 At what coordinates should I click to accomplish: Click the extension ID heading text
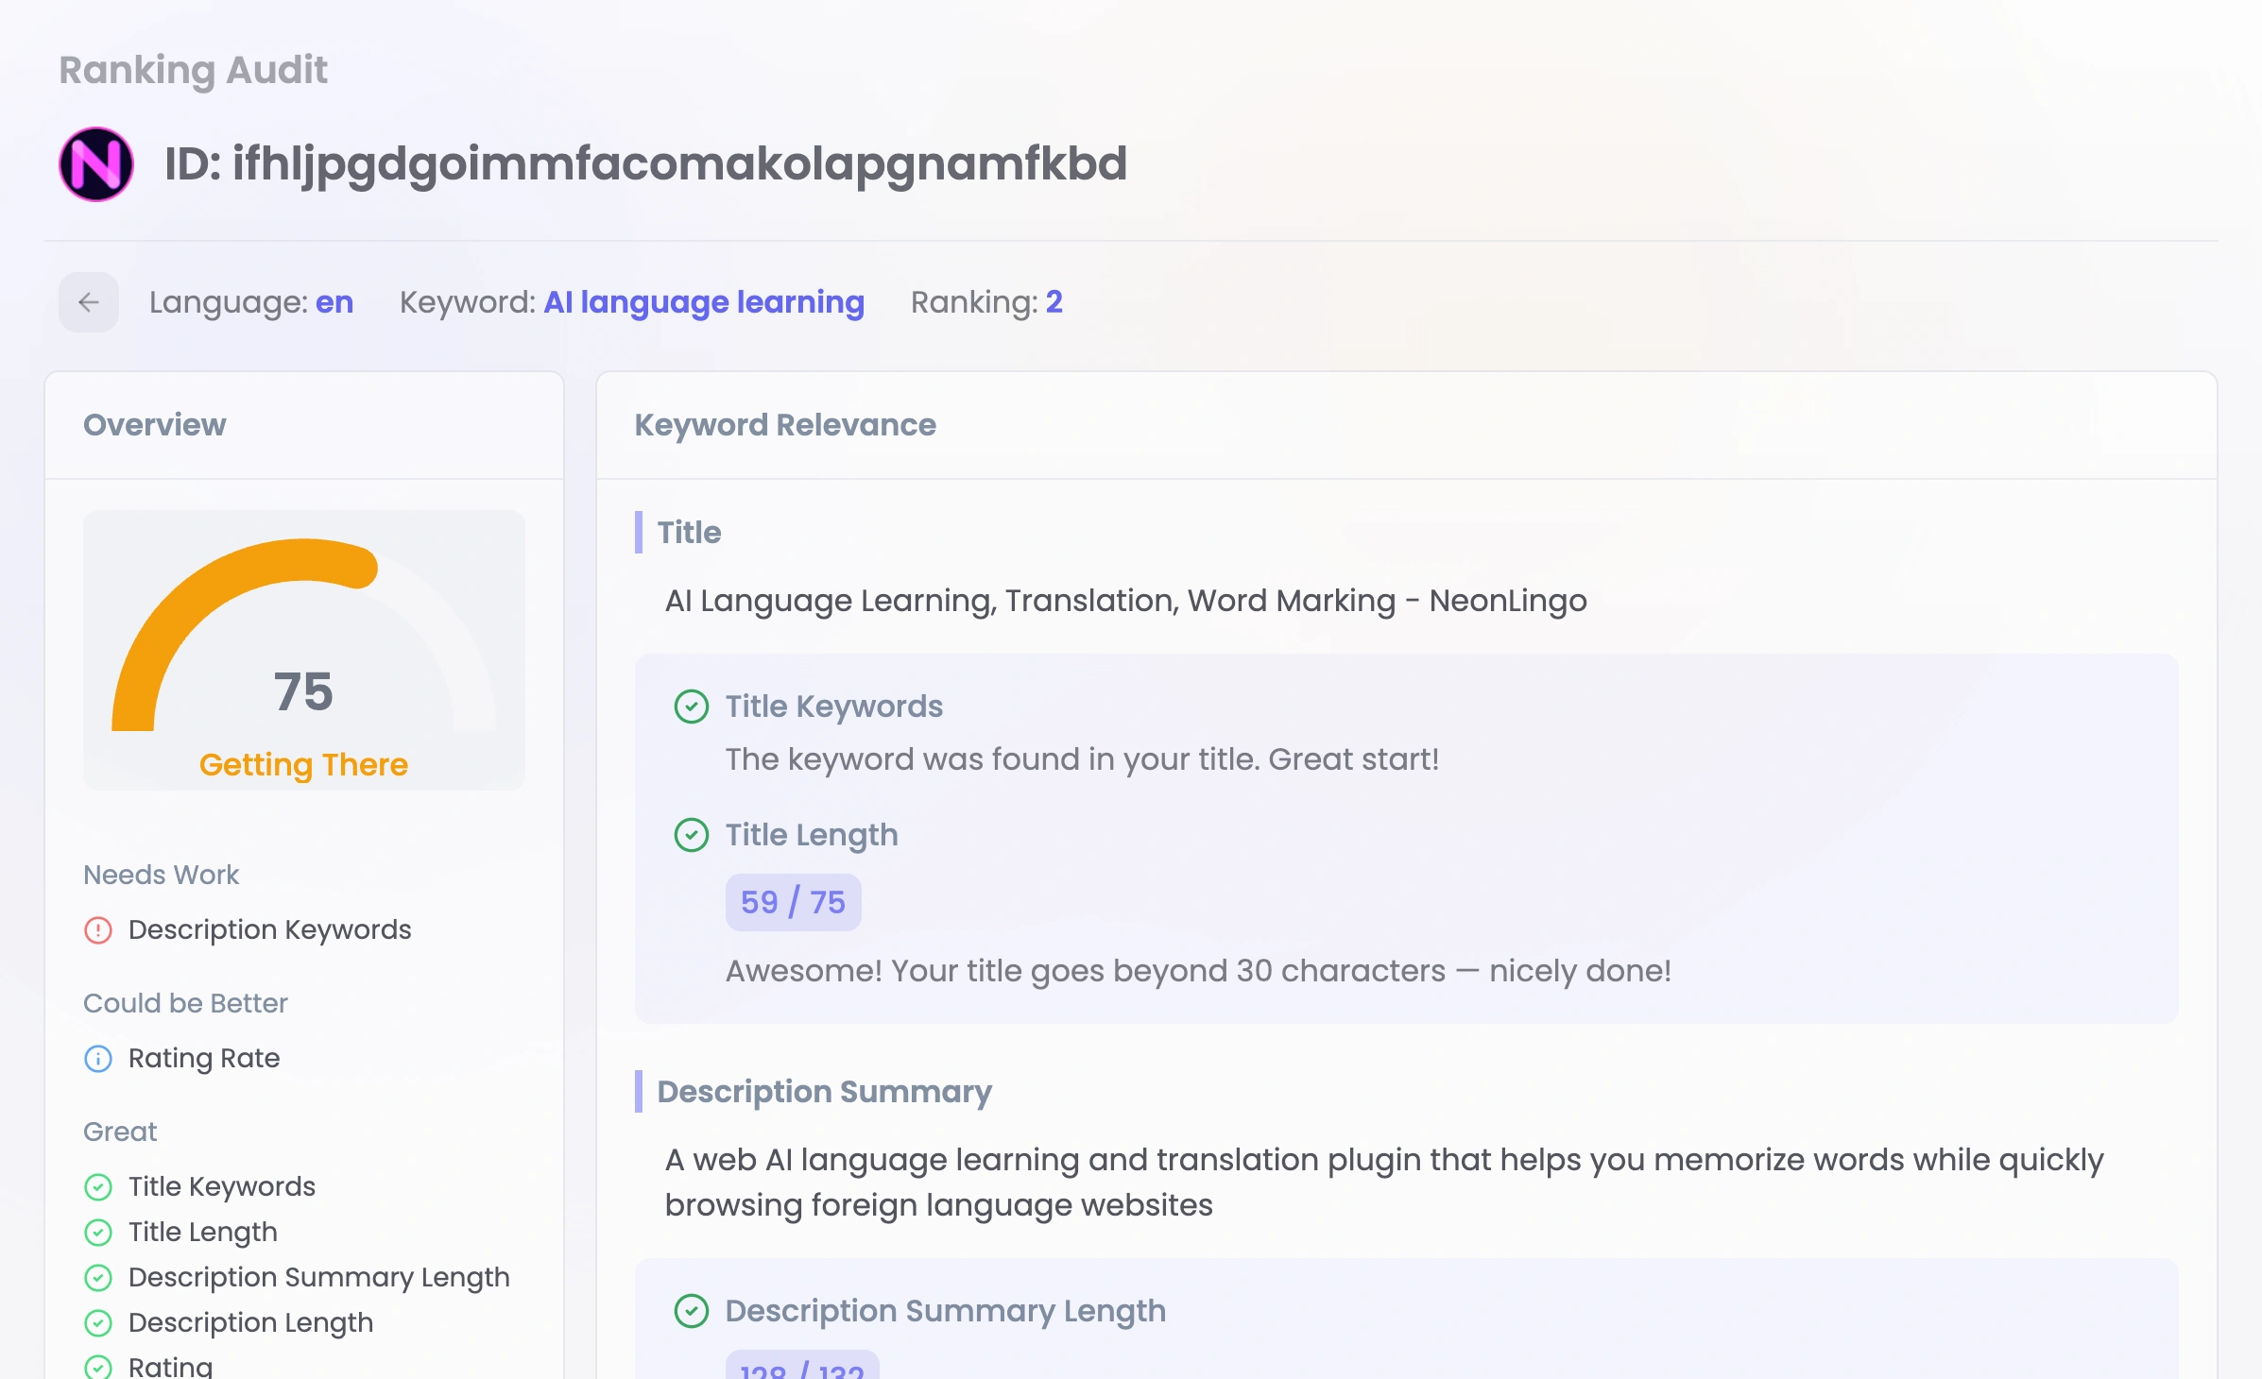[646, 164]
